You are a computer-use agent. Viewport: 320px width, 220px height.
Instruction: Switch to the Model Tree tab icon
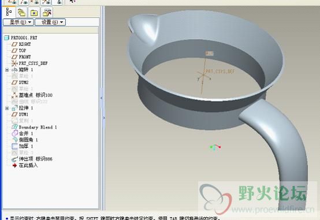coord(9,12)
